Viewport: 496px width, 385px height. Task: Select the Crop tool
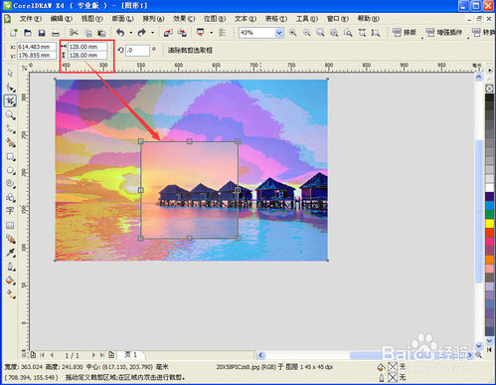click(x=10, y=100)
